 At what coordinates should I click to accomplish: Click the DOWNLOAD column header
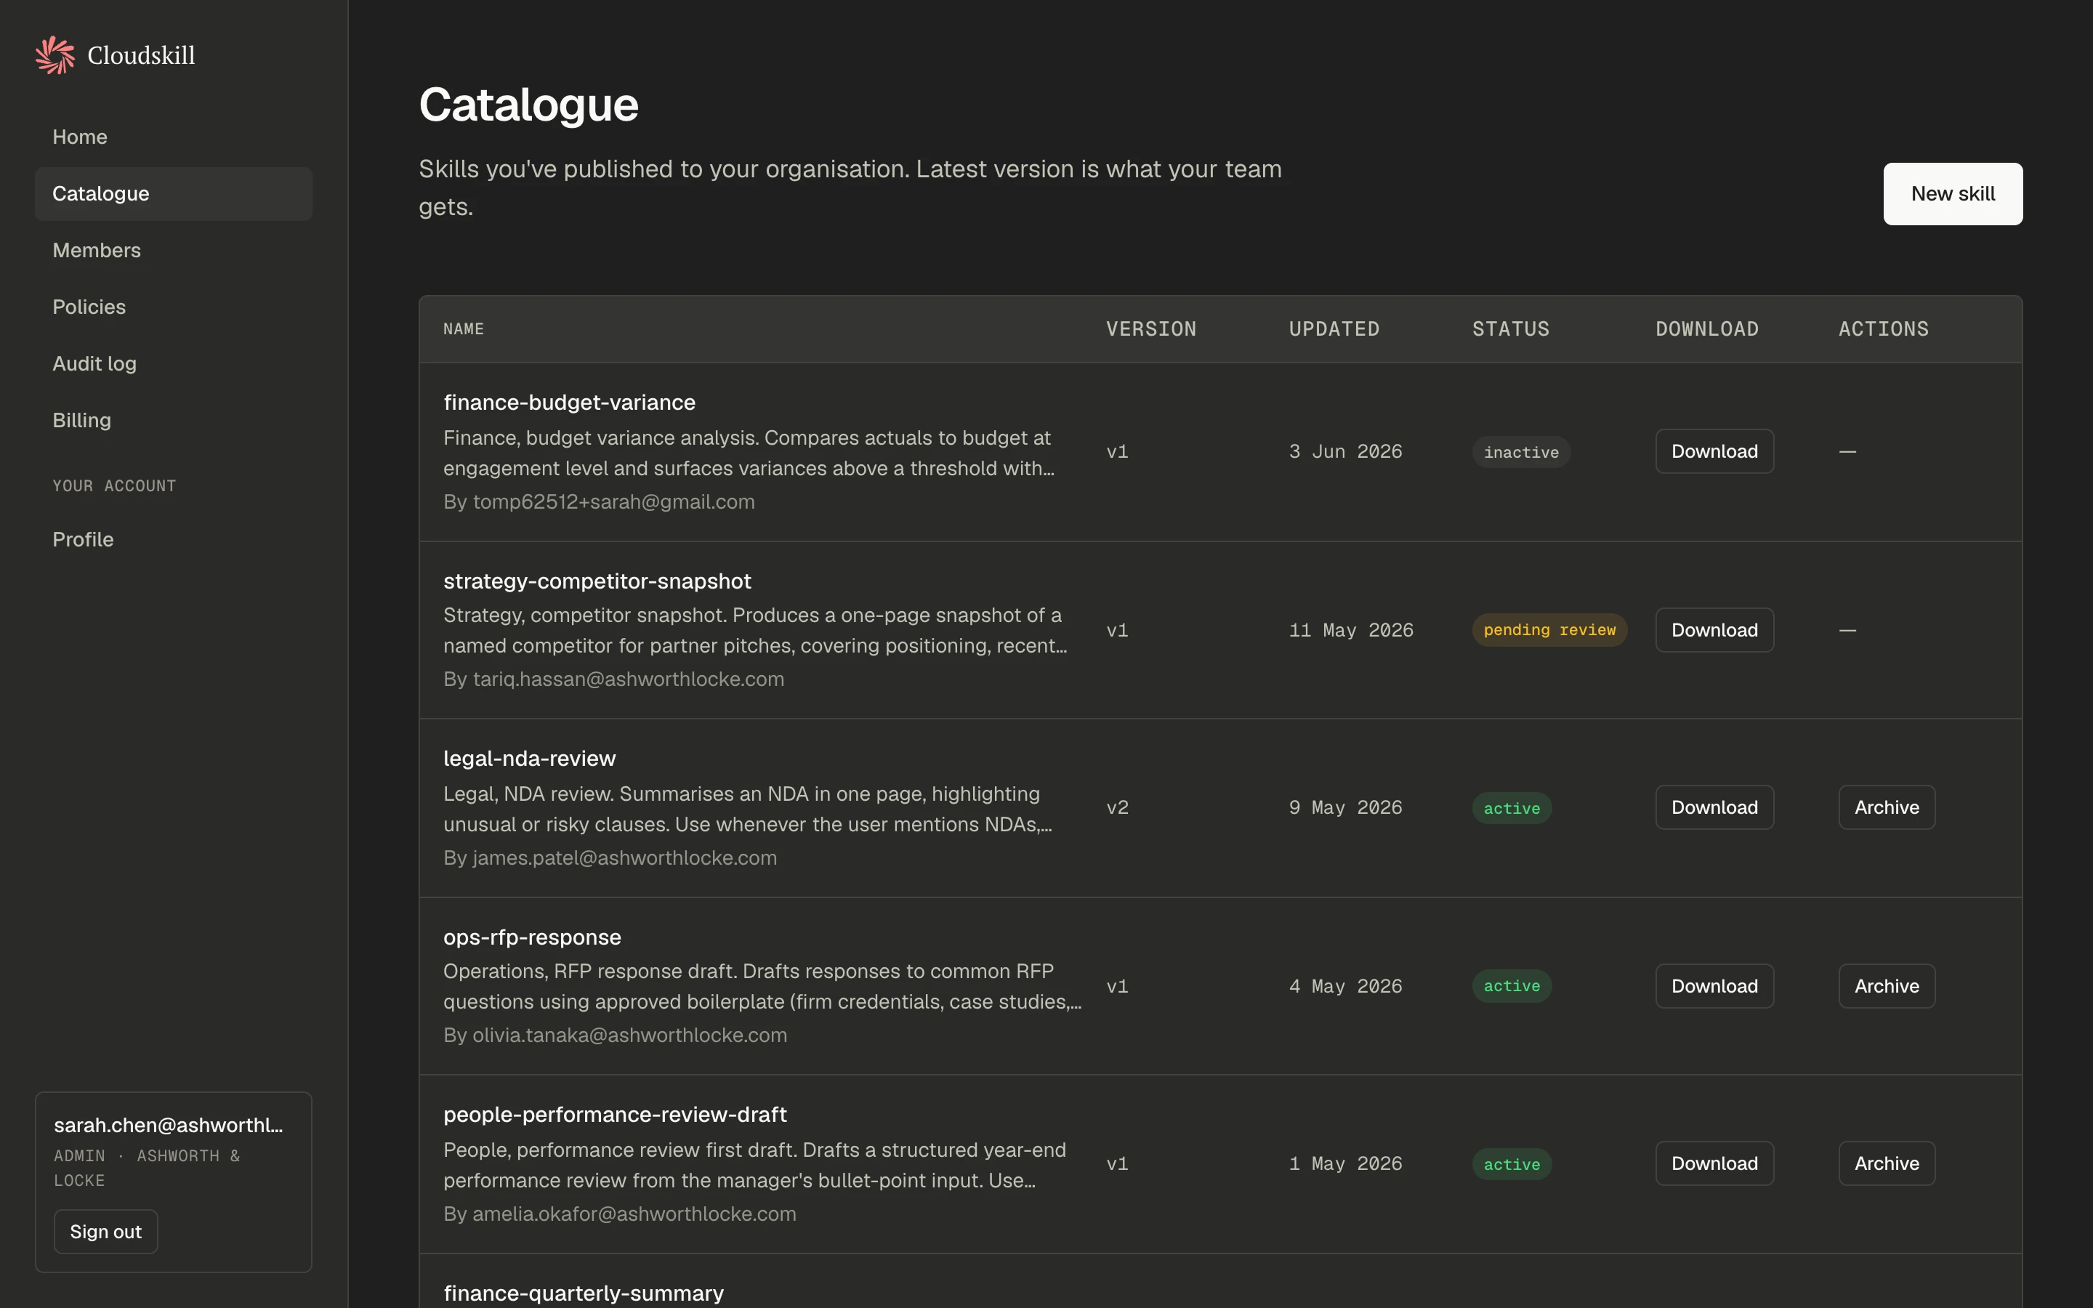point(1706,328)
